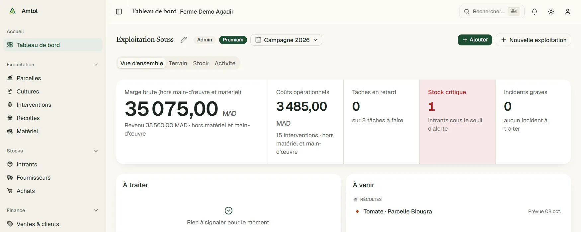This screenshot has height=232, width=581.
Task: Collapse the Finance sidebar section
Action: pyautogui.click(x=96, y=210)
